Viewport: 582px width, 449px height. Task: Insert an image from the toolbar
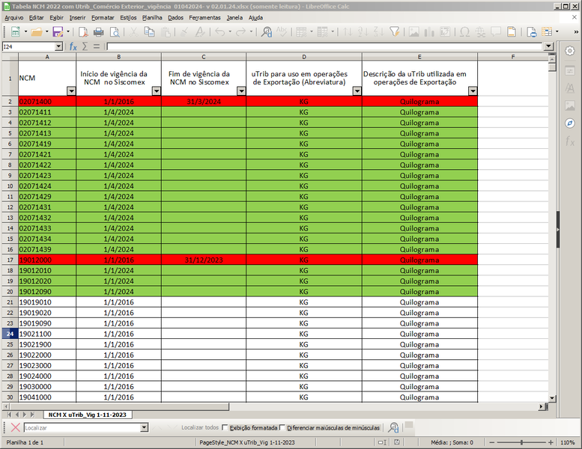(x=414, y=32)
